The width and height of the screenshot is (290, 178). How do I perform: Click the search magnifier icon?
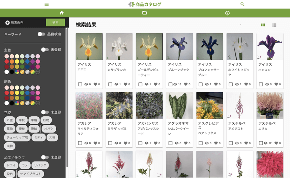[x=242, y=4]
